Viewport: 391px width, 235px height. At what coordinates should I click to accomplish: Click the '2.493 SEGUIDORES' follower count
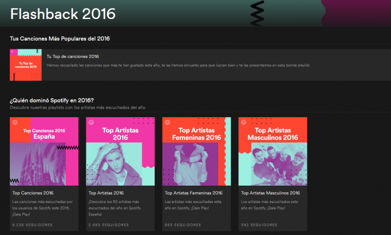click(x=109, y=225)
